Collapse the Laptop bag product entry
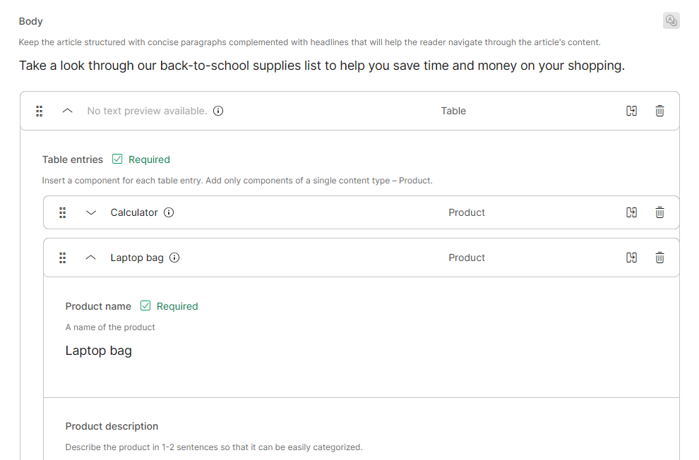The image size is (699, 460). pyautogui.click(x=90, y=258)
